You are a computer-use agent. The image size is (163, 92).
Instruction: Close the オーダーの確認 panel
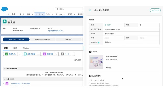point(90,10)
